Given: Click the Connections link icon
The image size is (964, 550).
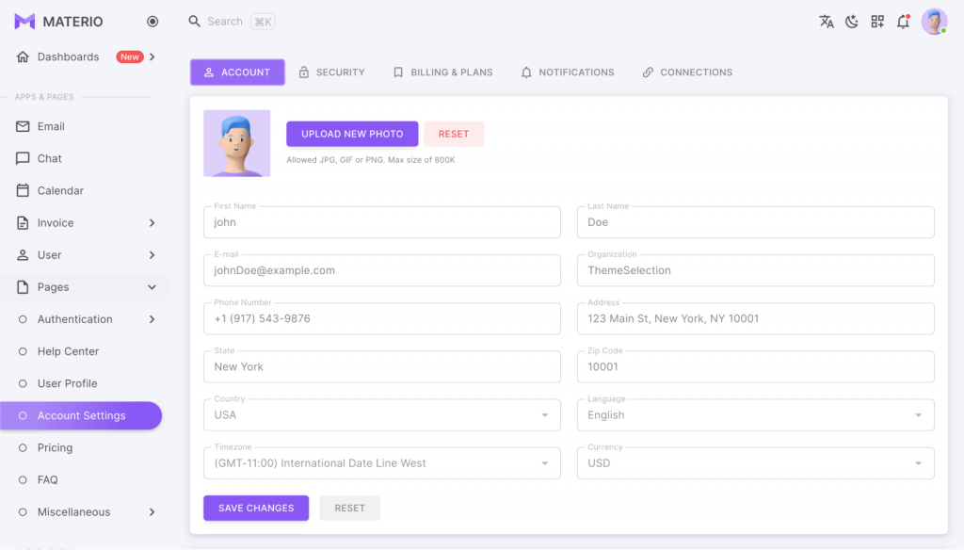Looking at the screenshot, I should click(x=648, y=72).
